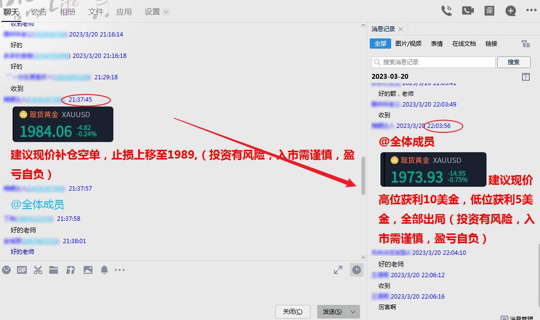
Task: Click the 2023-03-20 date header
Action: (x=390, y=76)
